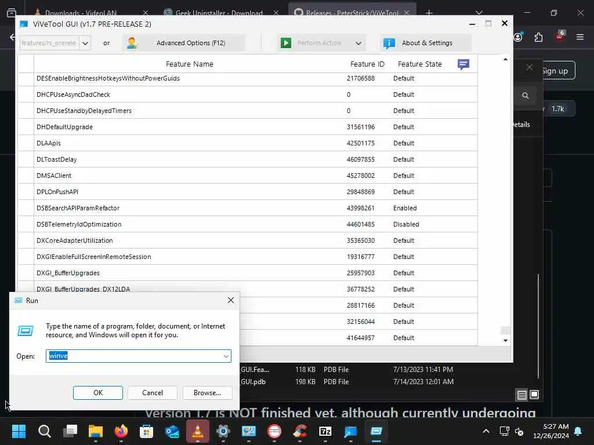
Task: Open the clock showing 5:27 AM
Action: (551, 431)
